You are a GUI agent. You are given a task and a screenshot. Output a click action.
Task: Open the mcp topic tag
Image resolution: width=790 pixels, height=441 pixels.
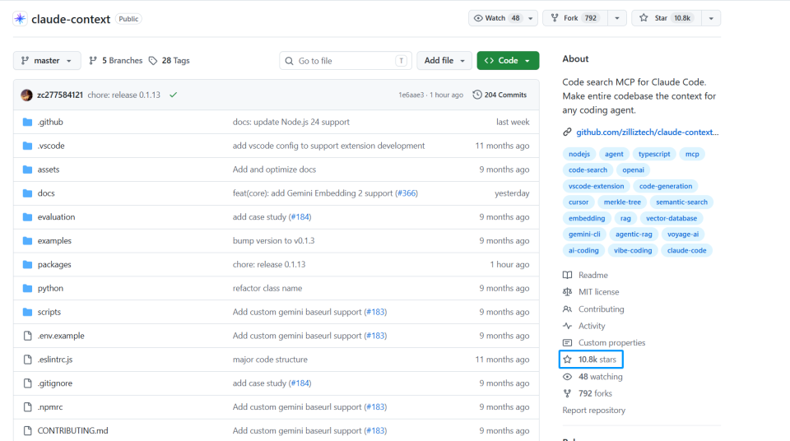click(x=692, y=154)
